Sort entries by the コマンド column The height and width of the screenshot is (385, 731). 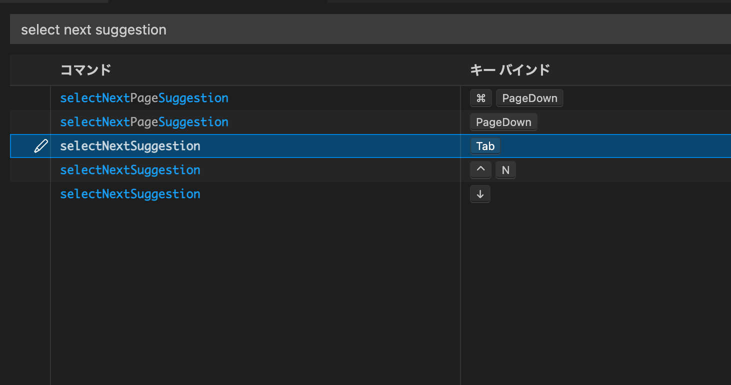click(85, 70)
